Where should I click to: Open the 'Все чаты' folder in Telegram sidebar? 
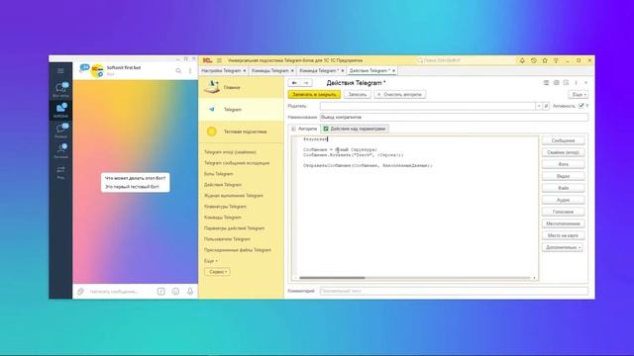pyautogui.click(x=60, y=90)
